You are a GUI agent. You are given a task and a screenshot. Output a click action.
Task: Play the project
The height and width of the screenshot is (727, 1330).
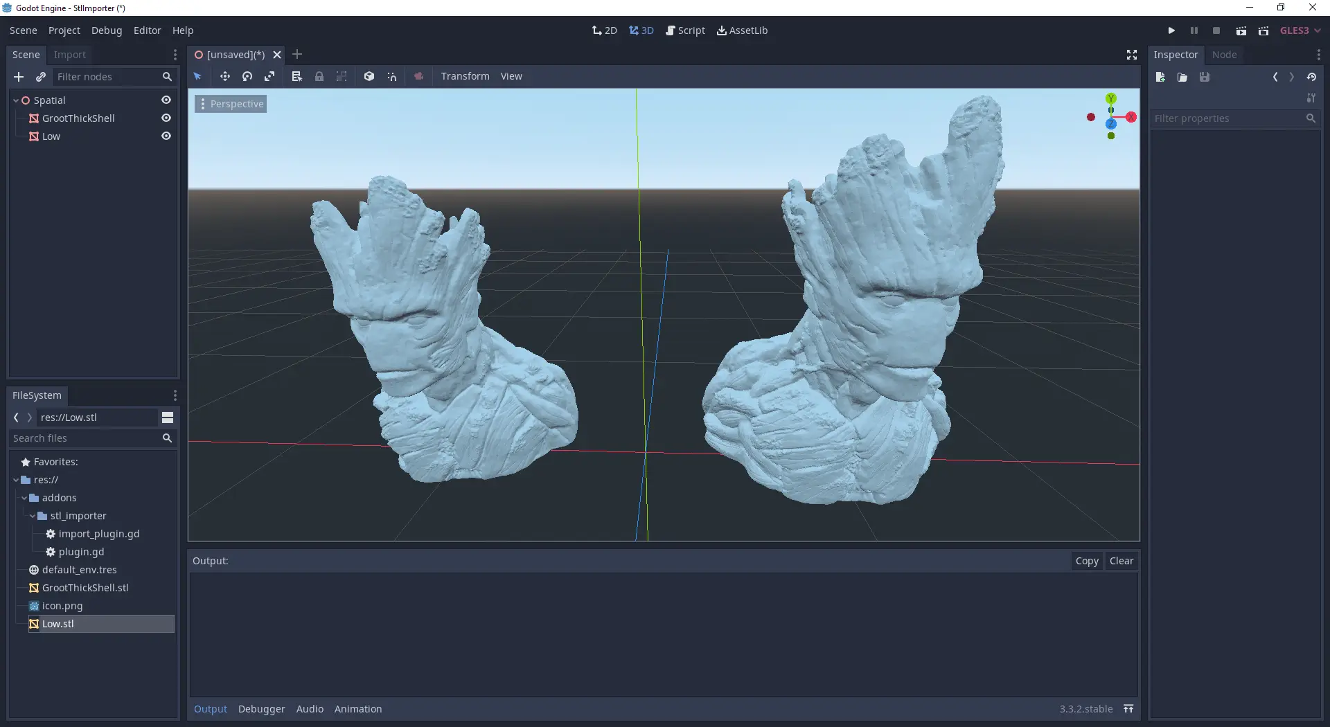tap(1171, 30)
